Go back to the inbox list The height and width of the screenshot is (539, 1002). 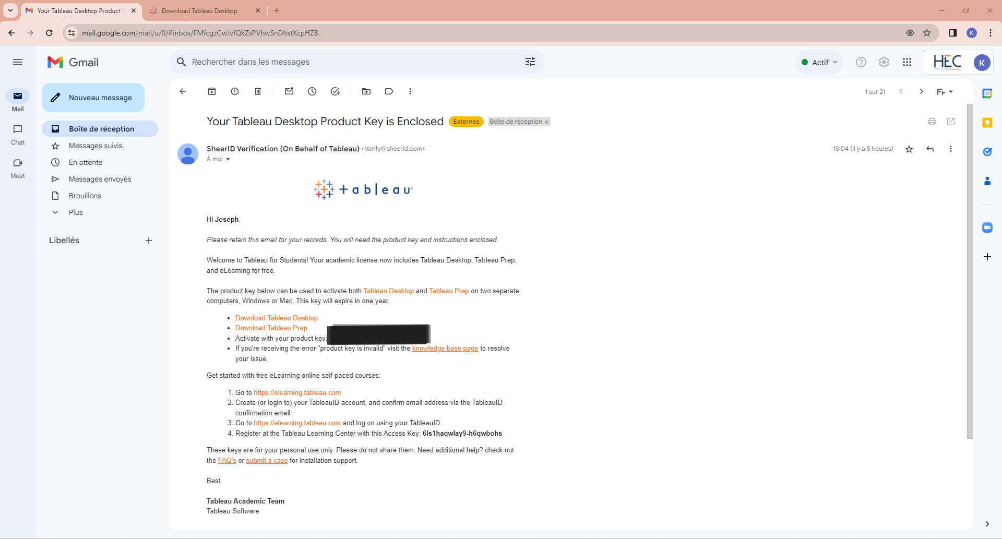(183, 91)
